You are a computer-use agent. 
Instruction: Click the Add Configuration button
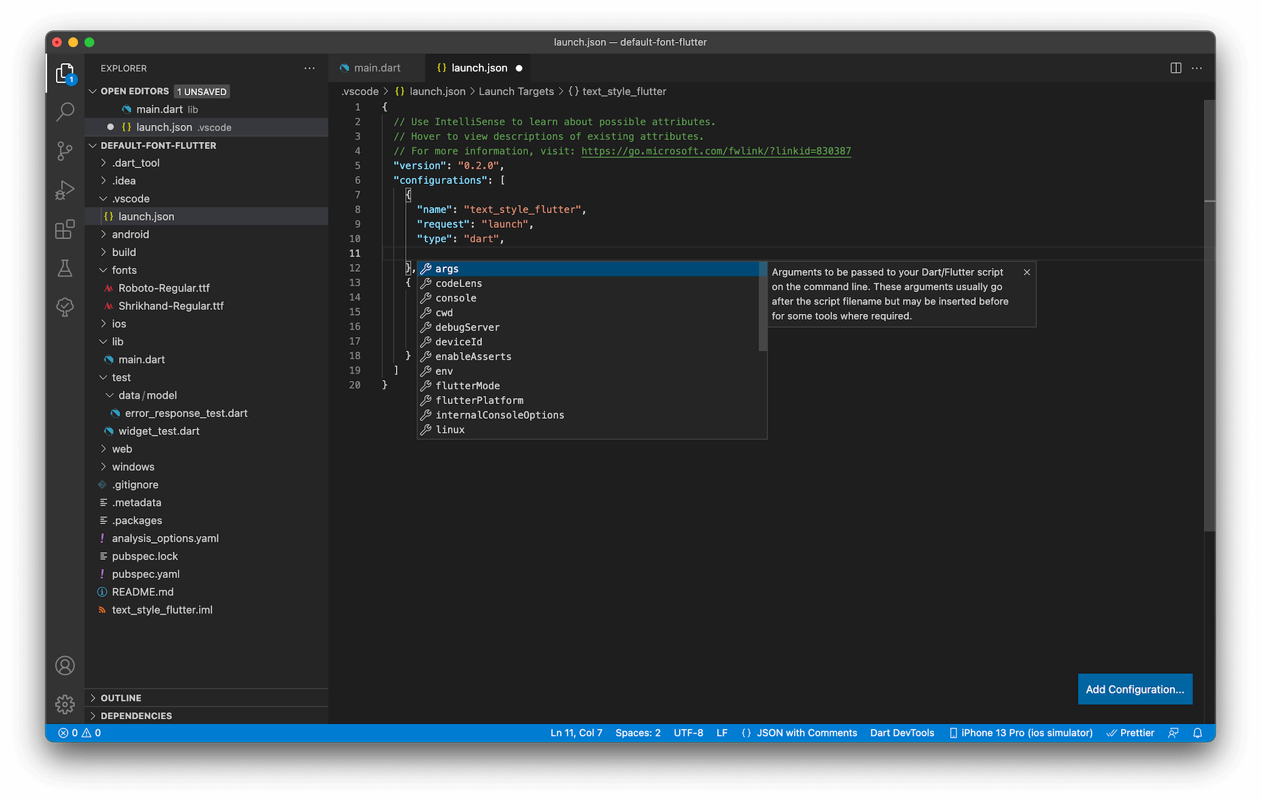1134,689
